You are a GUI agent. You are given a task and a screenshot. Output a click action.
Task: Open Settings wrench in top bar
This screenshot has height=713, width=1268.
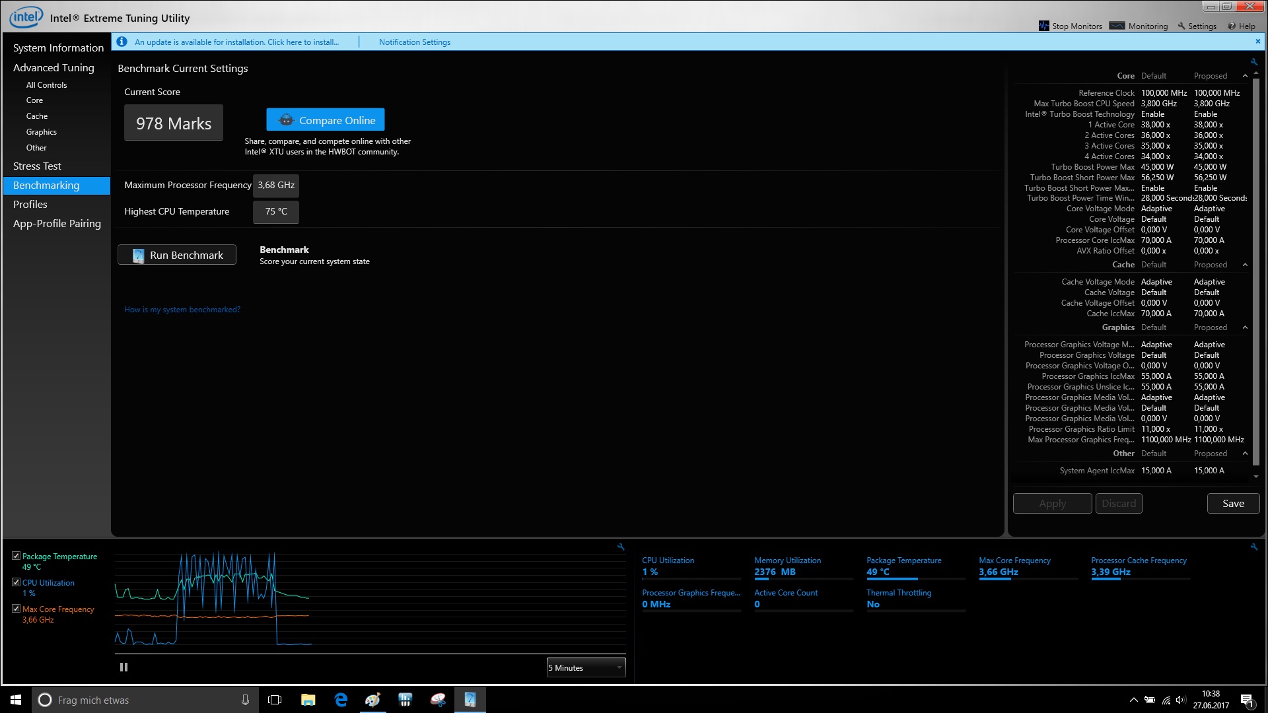pyautogui.click(x=1181, y=26)
